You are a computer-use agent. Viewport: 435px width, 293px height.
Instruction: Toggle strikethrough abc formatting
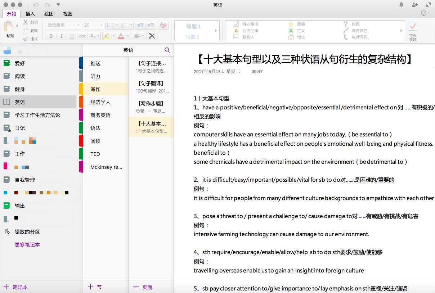[x=82, y=36]
